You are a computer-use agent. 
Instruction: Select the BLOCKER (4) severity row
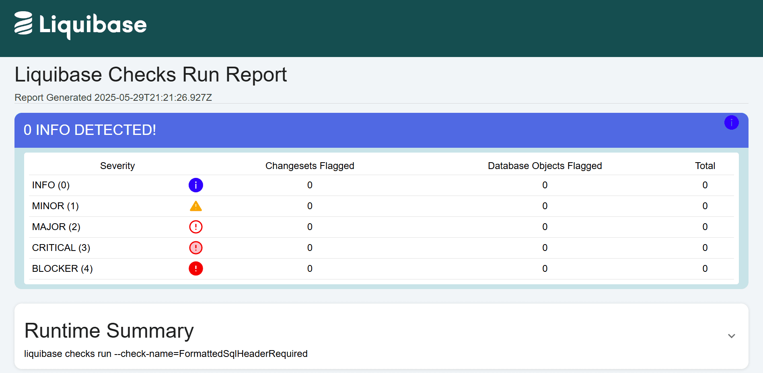pyautogui.click(x=62, y=269)
